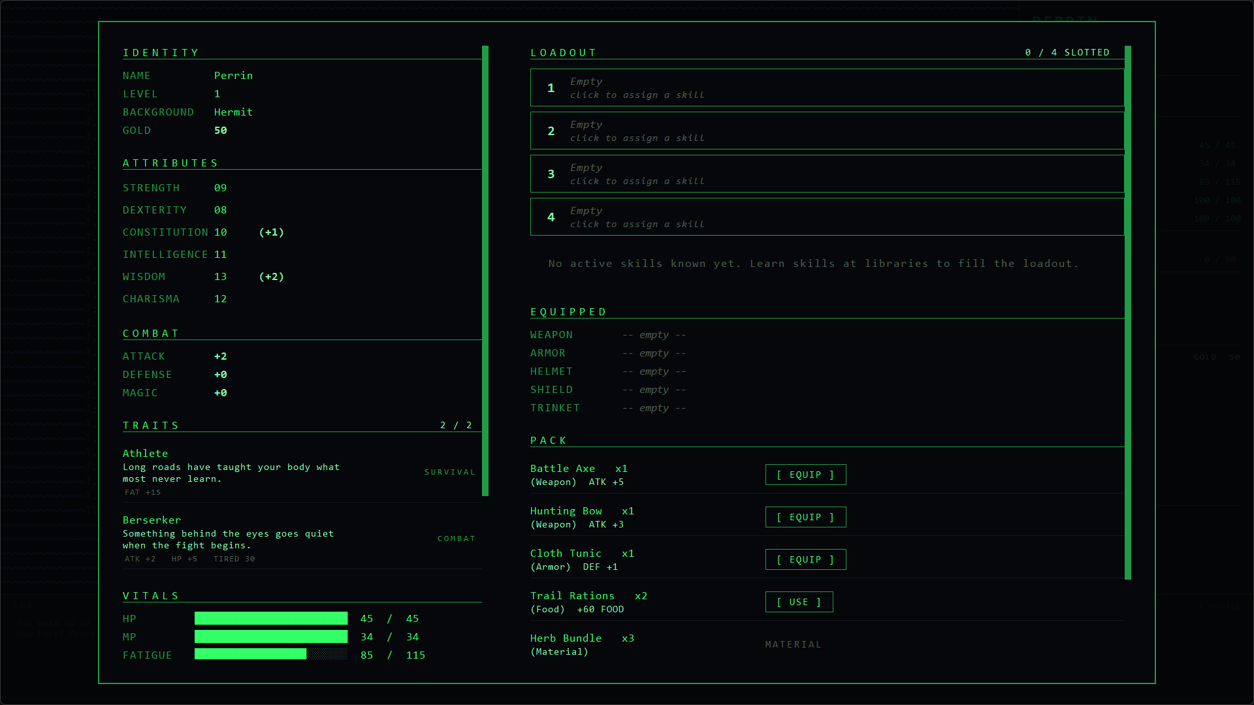
Task: Click the VITALS section header
Action: (151, 596)
